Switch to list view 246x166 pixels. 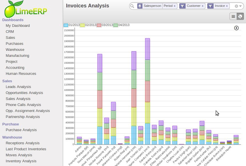233,17
